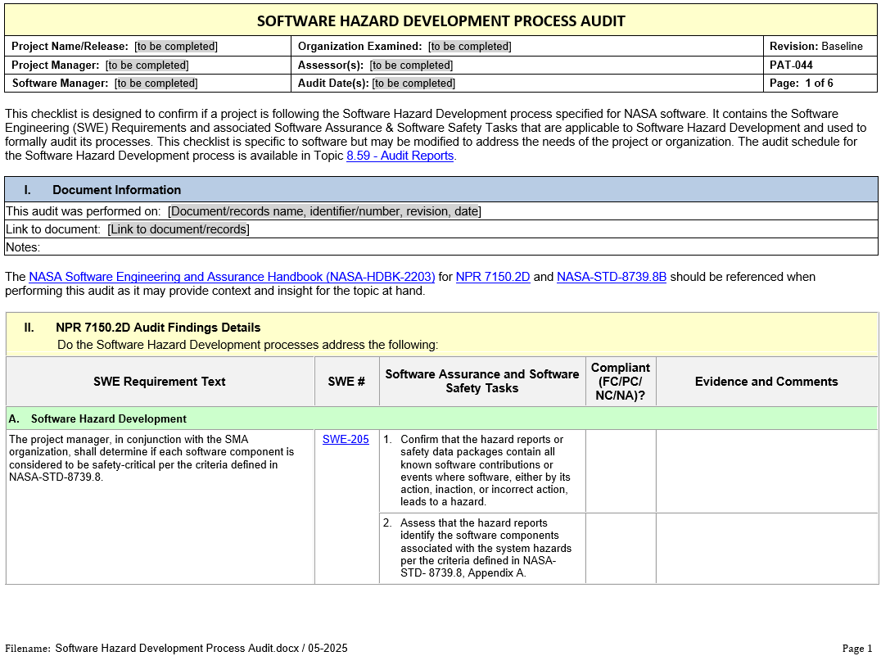Viewport: 881px width, 656px height.
Task: Click the Compliant cell for task 2
Action: click(621, 548)
